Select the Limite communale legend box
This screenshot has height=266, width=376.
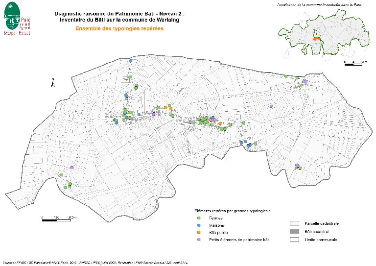pos(294,240)
